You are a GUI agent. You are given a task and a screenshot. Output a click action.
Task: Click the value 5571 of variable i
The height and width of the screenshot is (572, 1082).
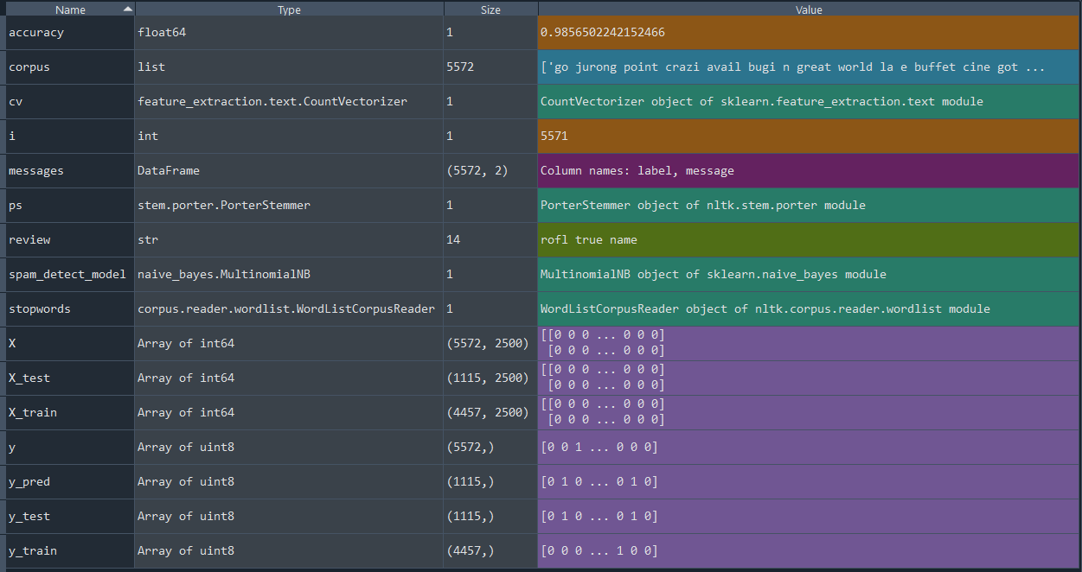pyautogui.click(x=554, y=137)
